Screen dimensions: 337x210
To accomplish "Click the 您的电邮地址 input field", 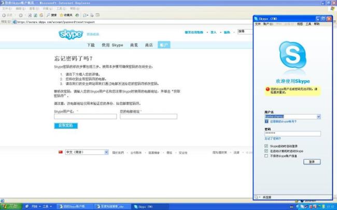I will pos(148,116).
